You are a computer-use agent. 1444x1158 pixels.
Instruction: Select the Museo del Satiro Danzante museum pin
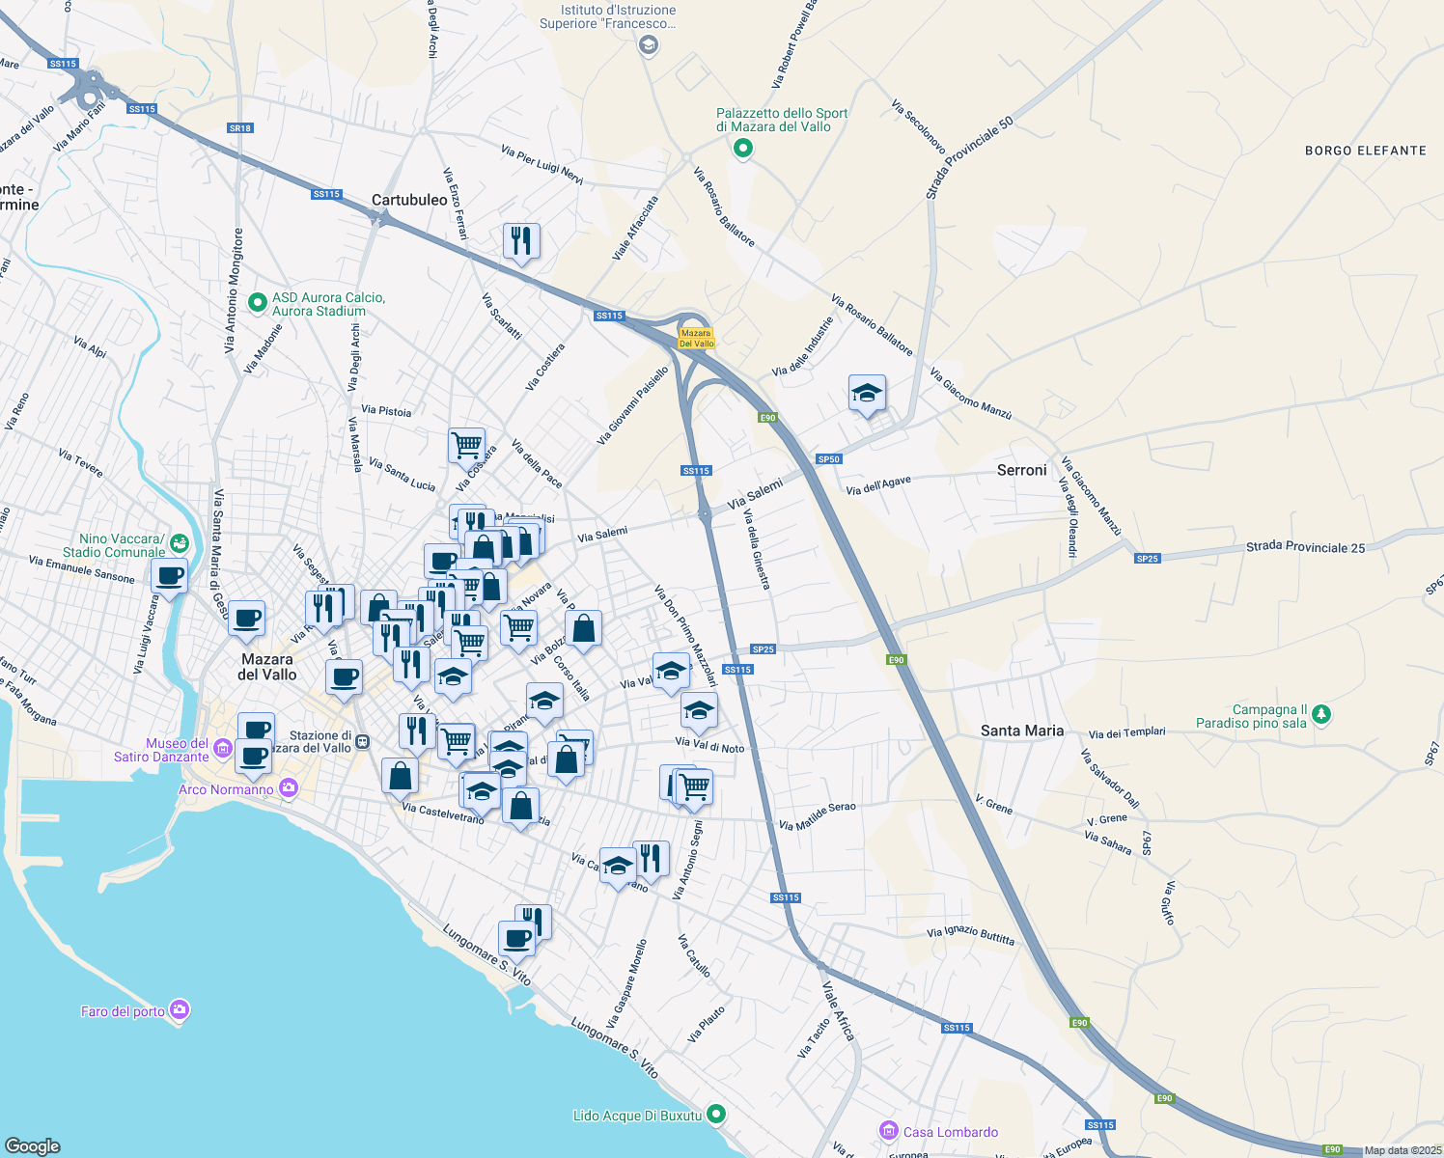tap(223, 749)
